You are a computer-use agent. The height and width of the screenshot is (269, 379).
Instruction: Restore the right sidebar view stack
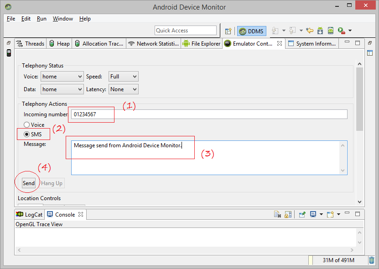point(369,43)
